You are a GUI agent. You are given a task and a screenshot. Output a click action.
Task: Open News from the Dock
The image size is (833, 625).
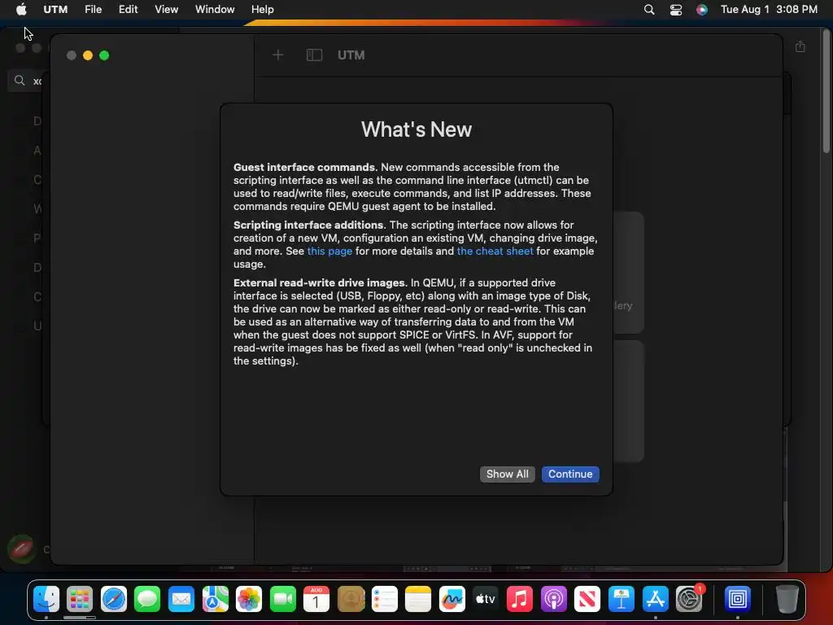click(587, 599)
